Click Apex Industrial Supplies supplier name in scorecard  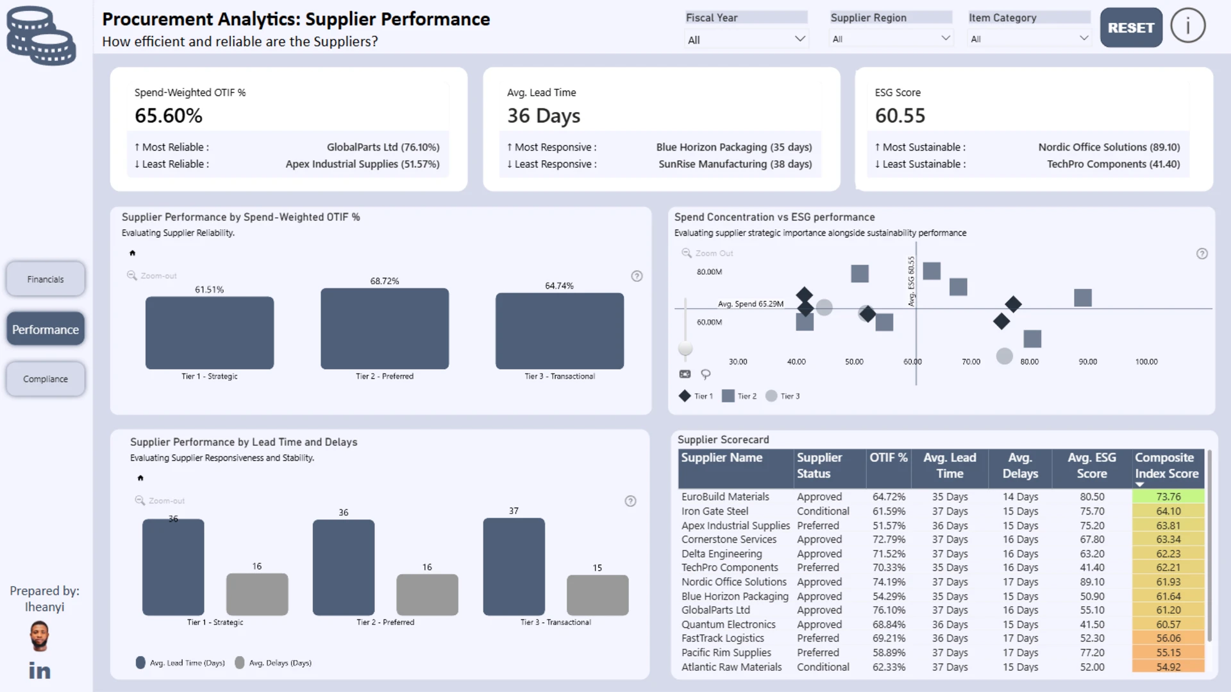pyautogui.click(x=735, y=525)
